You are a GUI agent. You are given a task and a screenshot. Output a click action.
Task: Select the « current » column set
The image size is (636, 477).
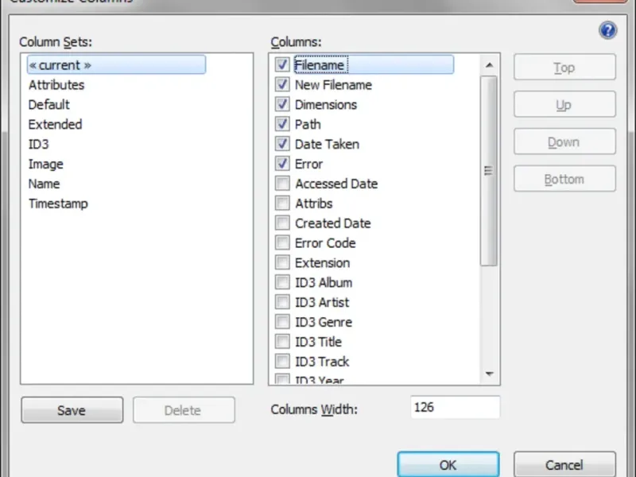[60, 65]
